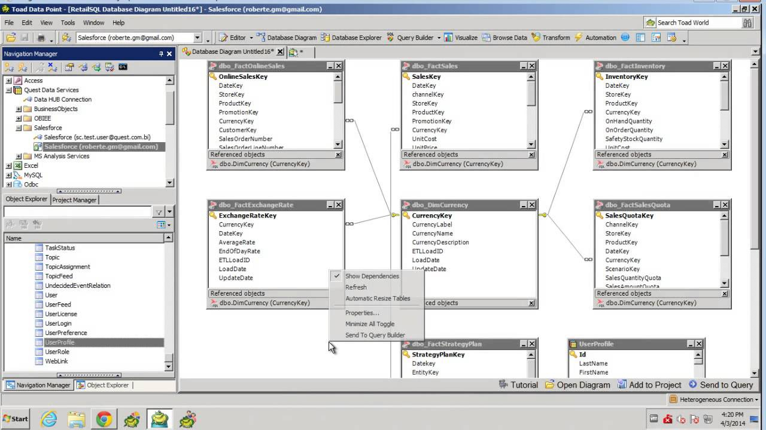Switch to the Project Manager tab
The height and width of the screenshot is (430, 766).
pyautogui.click(x=74, y=200)
